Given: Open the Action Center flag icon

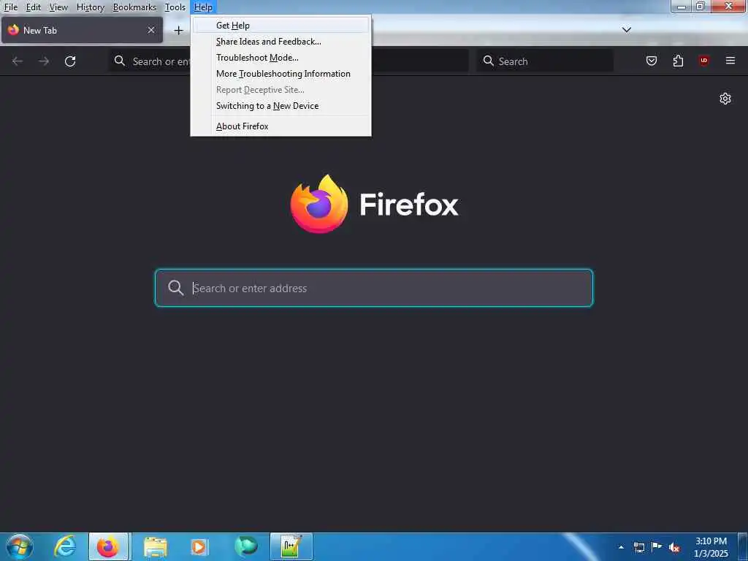Looking at the screenshot, I should [x=657, y=546].
